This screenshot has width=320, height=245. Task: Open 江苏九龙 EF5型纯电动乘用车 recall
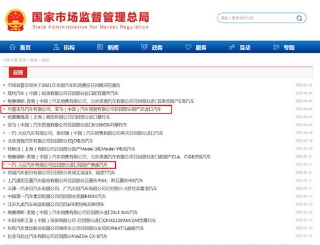[56, 205]
